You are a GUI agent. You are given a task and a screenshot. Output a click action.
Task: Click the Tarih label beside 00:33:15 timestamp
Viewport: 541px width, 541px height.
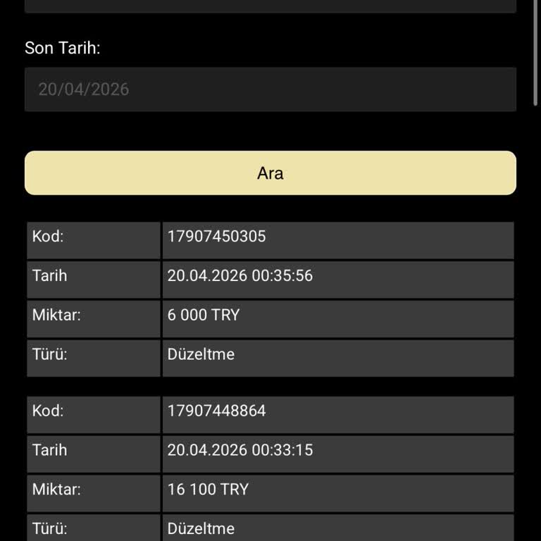(50, 450)
